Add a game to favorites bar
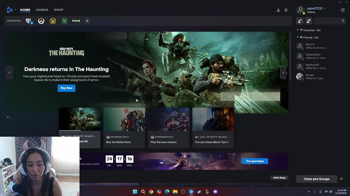The width and height of the screenshot is (350, 196). click(87, 21)
